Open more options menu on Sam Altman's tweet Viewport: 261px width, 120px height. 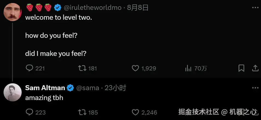point(255,88)
